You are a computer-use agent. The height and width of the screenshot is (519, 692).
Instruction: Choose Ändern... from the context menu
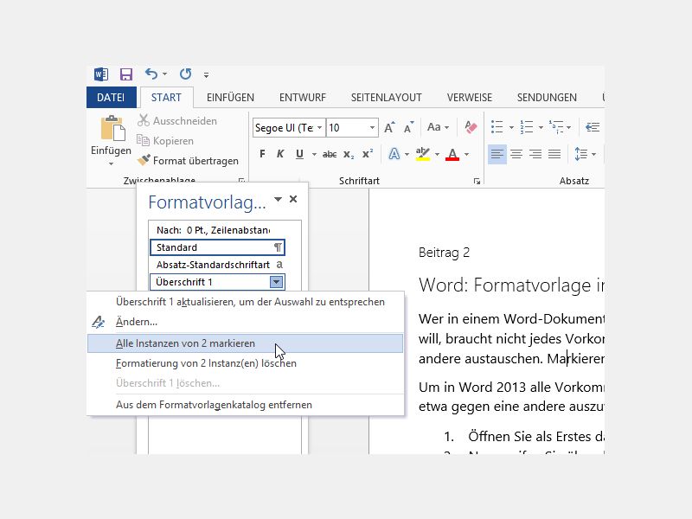pyautogui.click(x=246, y=322)
